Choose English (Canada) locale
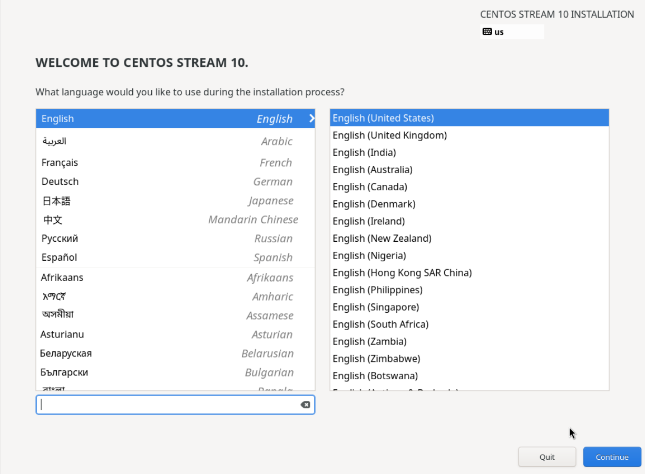 coord(470,187)
